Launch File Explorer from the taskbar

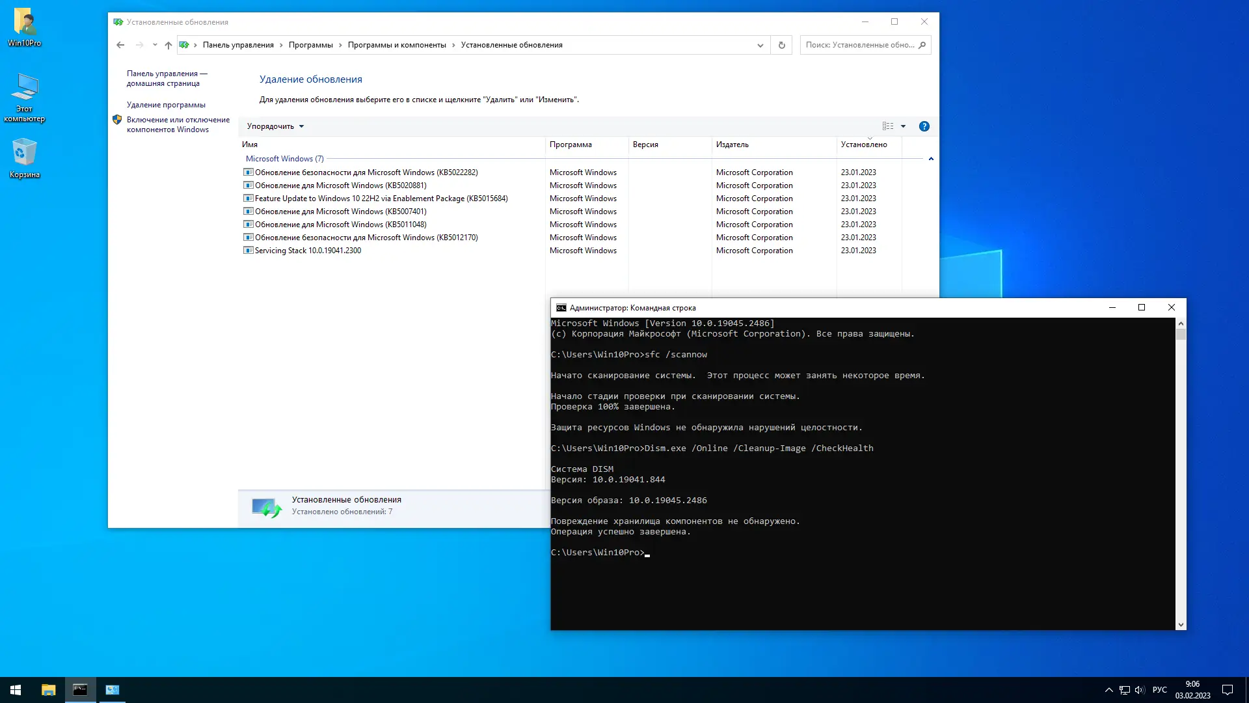click(47, 689)
